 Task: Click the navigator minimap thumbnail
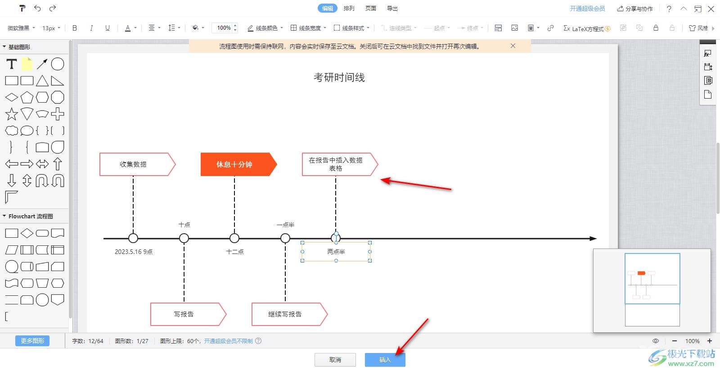pyautogui.click(x=652, y=290)
